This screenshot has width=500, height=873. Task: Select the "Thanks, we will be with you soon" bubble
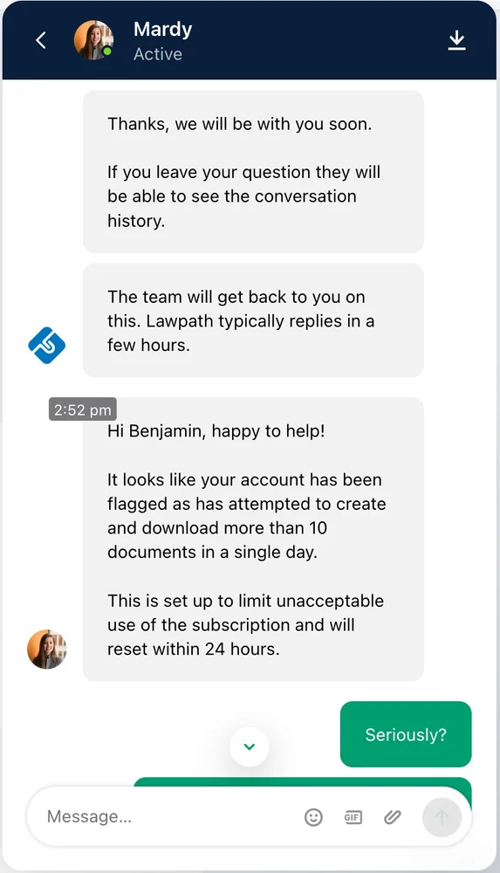253,171
